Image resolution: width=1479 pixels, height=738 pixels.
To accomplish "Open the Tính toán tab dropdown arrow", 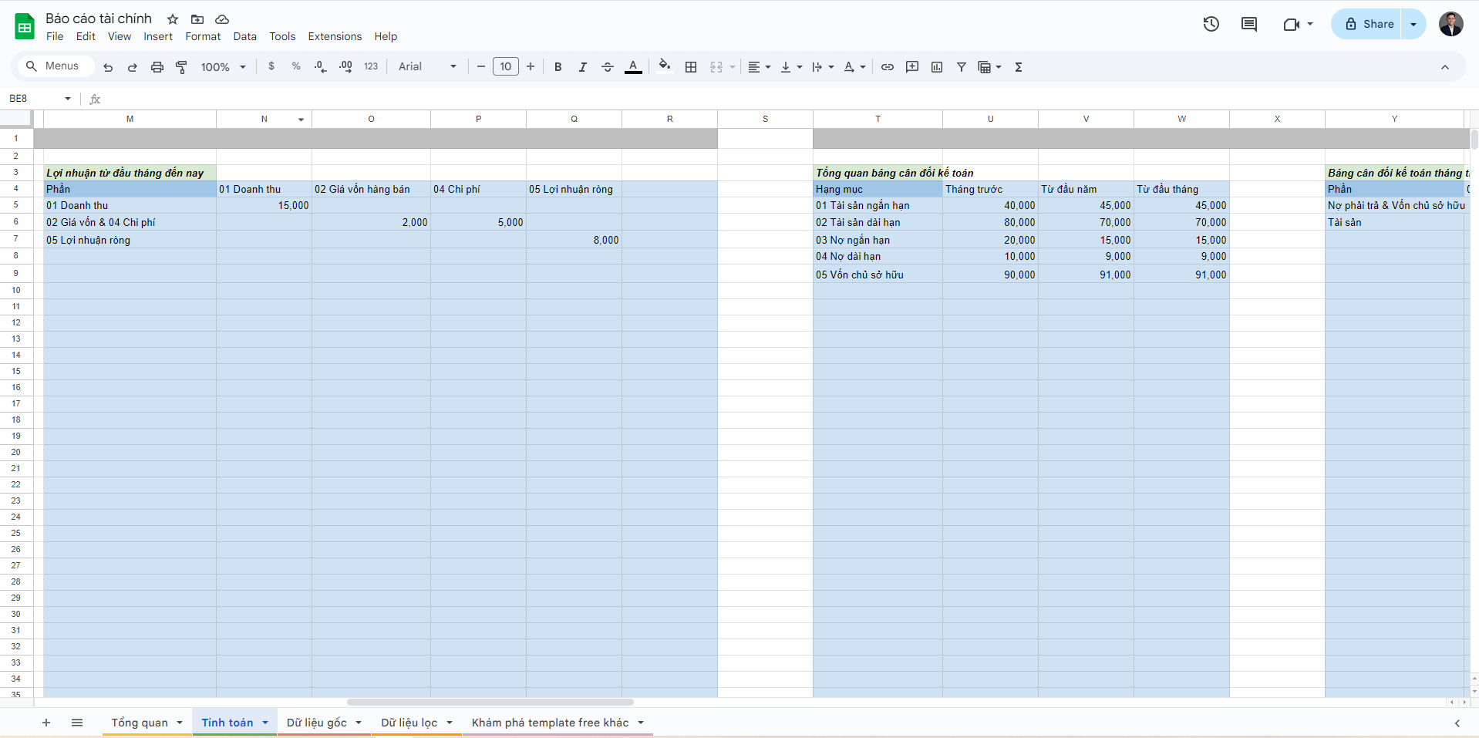I will coord(265,723).
